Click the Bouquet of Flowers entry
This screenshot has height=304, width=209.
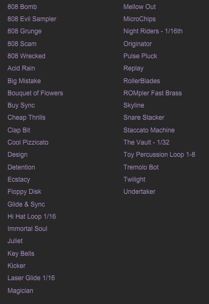pos(35,93)
